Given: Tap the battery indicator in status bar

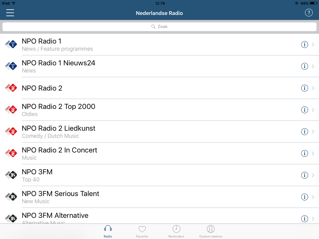Looking at the screenshot, I should click(312, 3).
